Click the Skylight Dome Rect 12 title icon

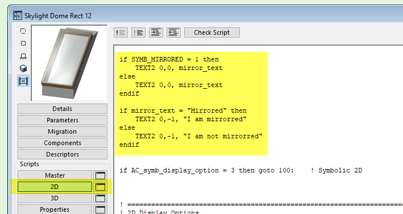point(18,15)
